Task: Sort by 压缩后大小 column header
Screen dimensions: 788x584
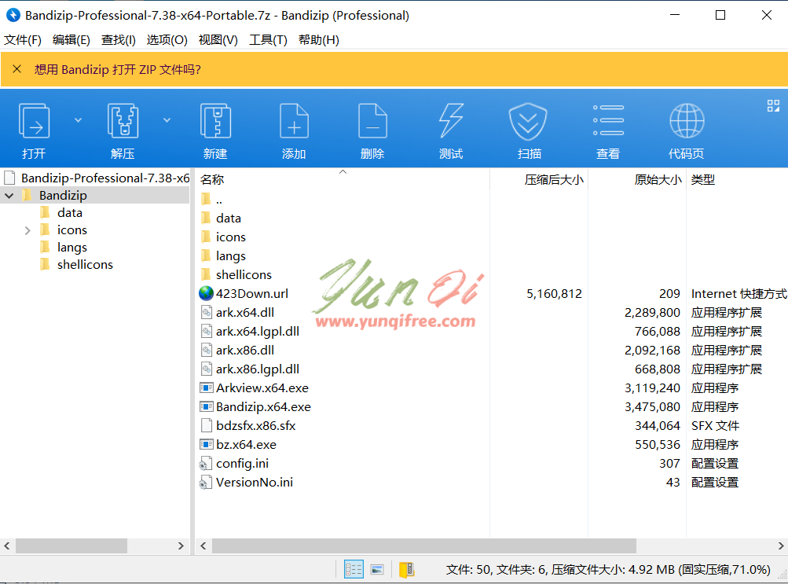Action: click(x=539, y=179)
